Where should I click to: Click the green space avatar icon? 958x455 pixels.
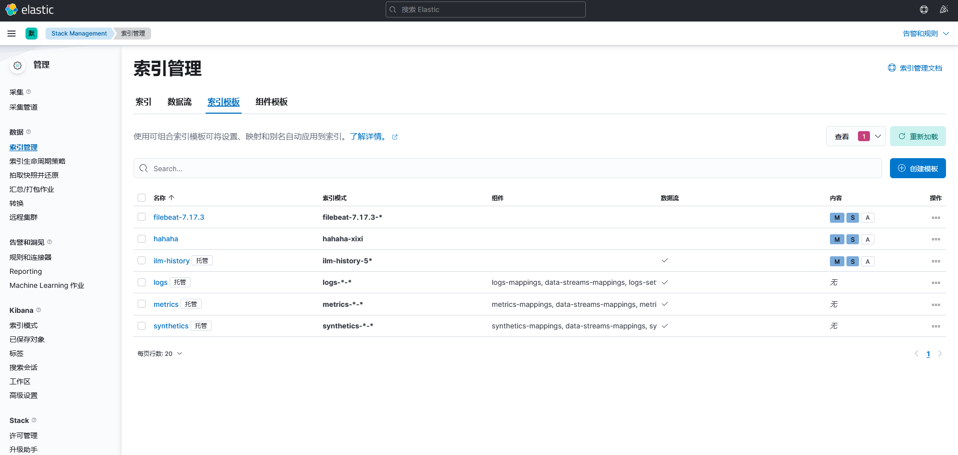pyautogui.click(x=32, y=34)
